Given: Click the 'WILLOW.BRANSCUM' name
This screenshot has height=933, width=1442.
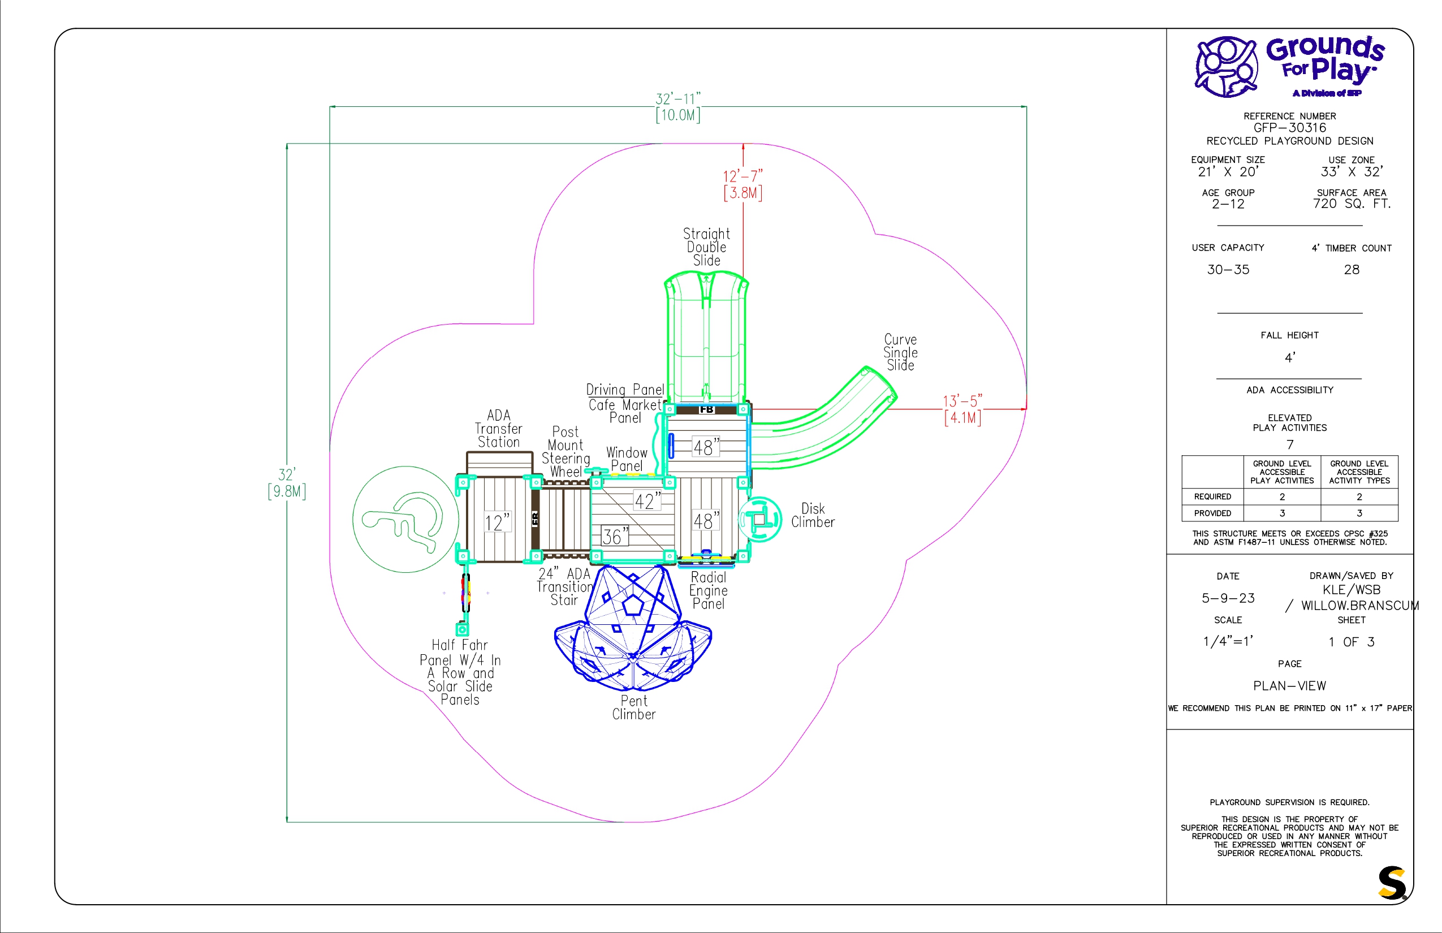Looking at the screenshot, I should click(1359, 606).
